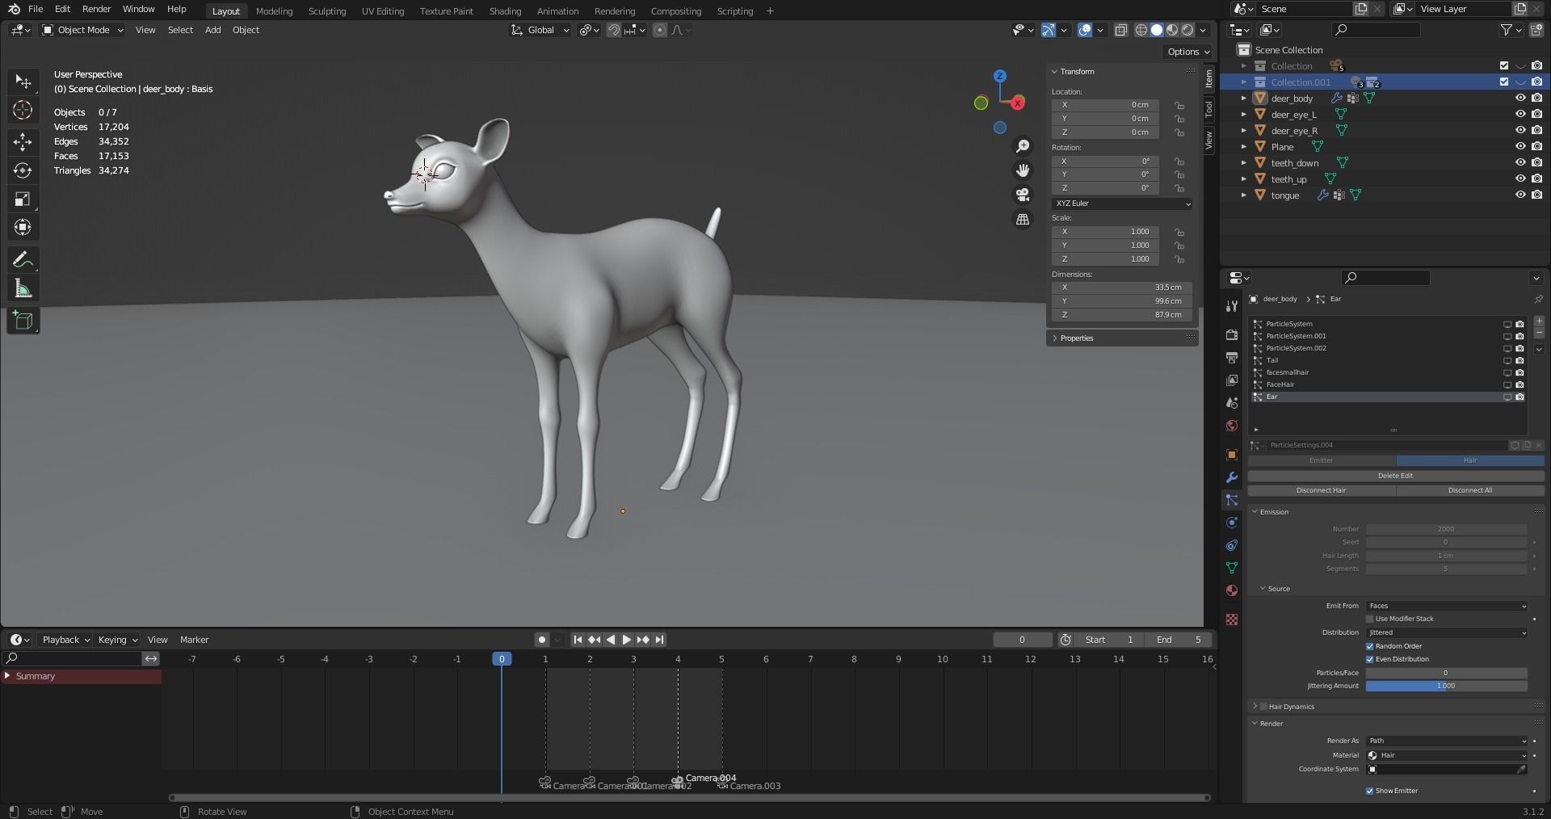Hide the Plane object with its eye icon
Viewport: 1551px width, 819px height.
click(1520, 146)
